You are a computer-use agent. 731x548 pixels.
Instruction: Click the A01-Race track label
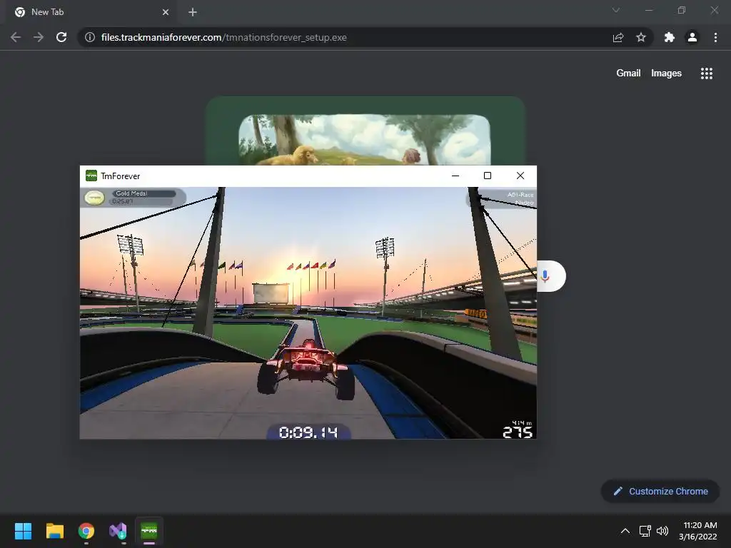pos(520,195)
